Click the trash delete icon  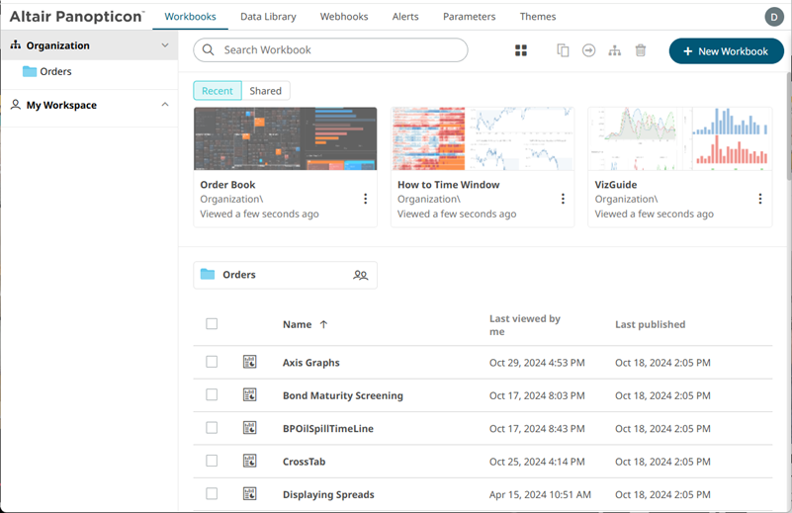641,50
